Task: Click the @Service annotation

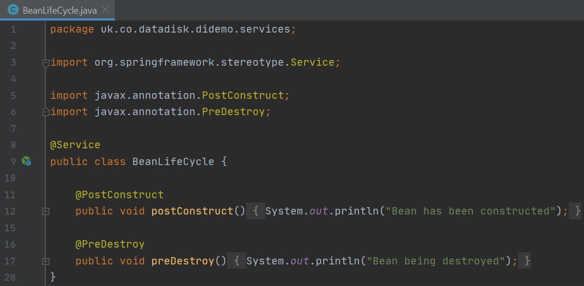Action: tap(75, 145)
